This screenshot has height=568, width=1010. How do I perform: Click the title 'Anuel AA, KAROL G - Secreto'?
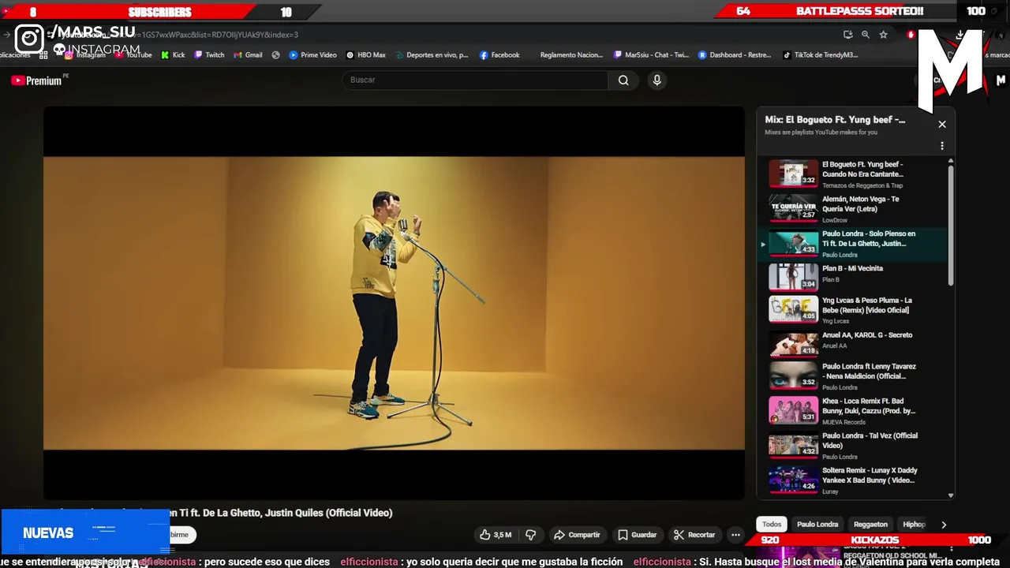pos(867,334)
